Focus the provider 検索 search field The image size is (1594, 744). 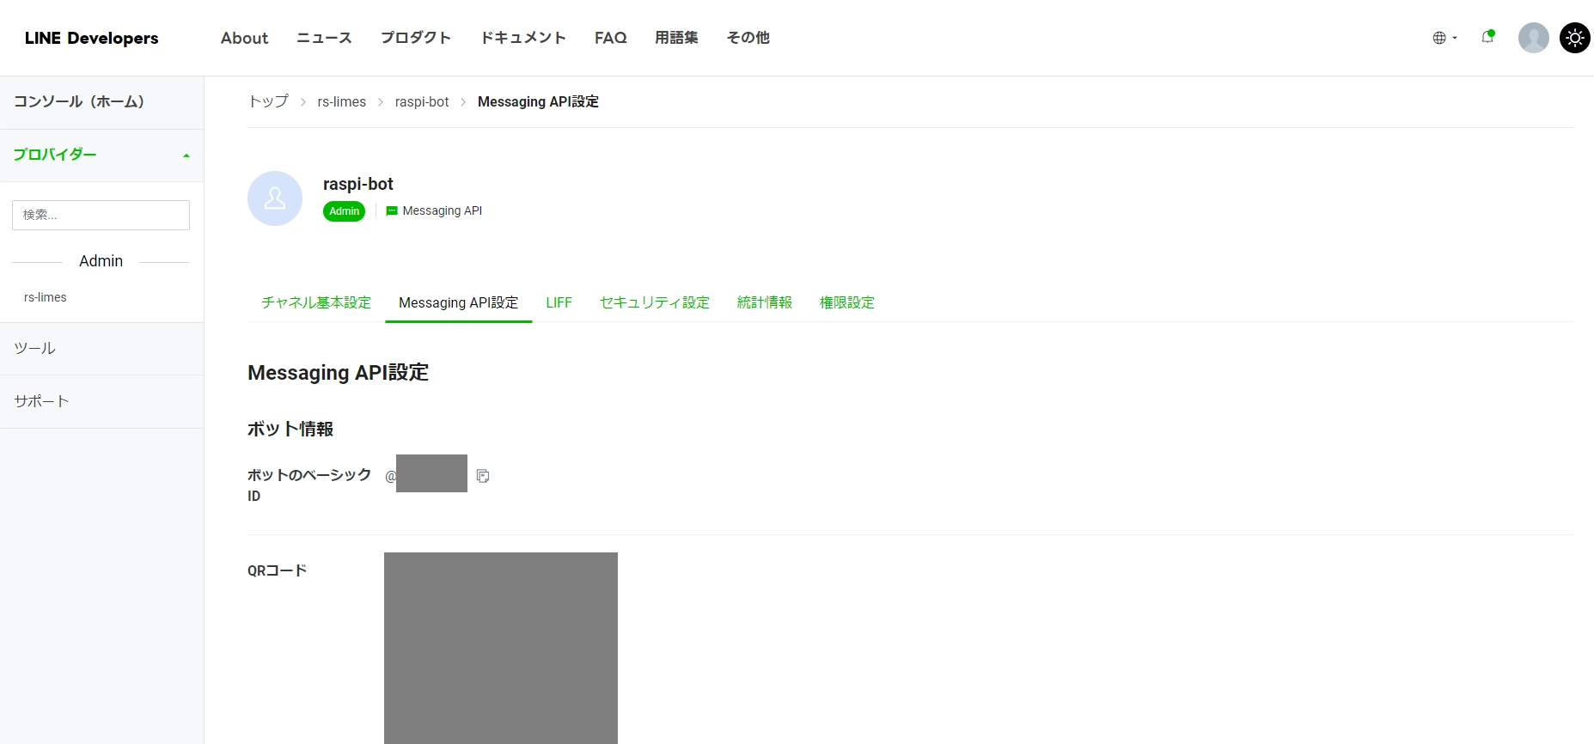coord(101,215)
